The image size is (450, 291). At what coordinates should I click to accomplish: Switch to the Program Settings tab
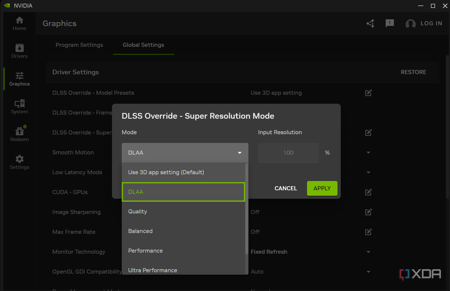[79, 45]
